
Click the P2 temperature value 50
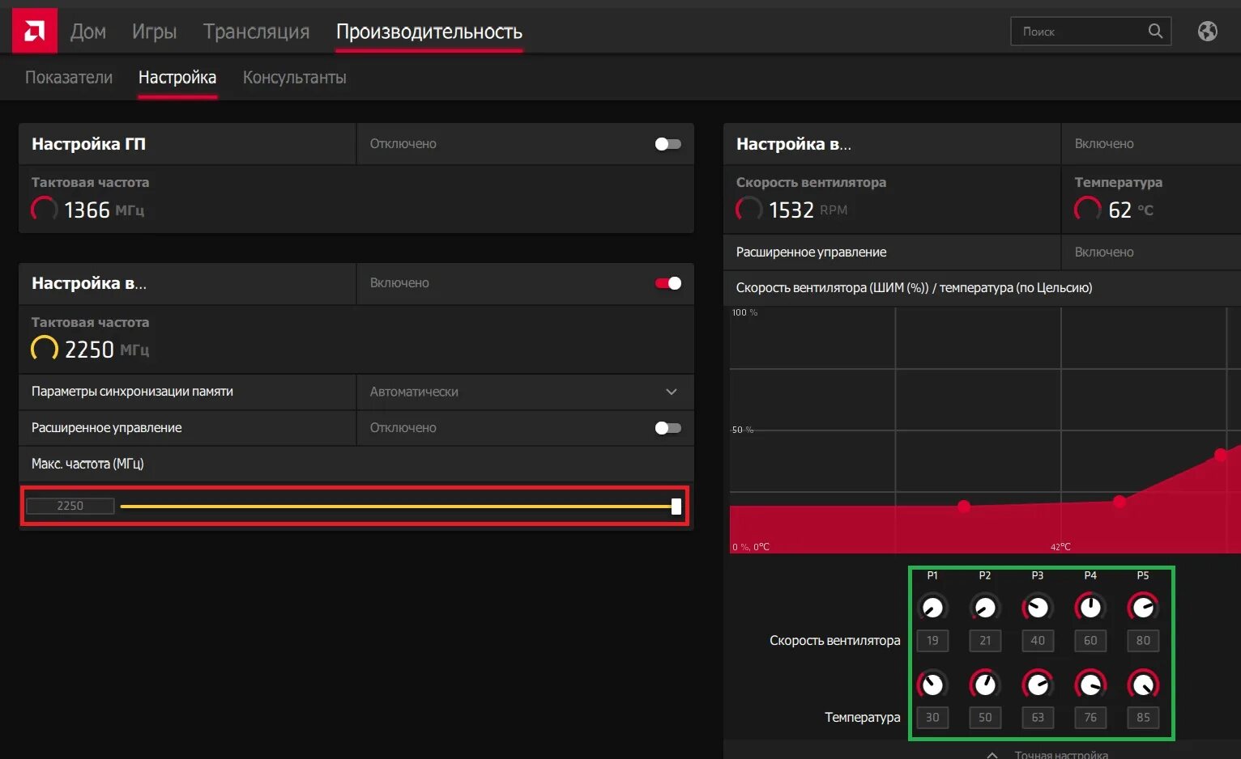[x=985, y=718]
